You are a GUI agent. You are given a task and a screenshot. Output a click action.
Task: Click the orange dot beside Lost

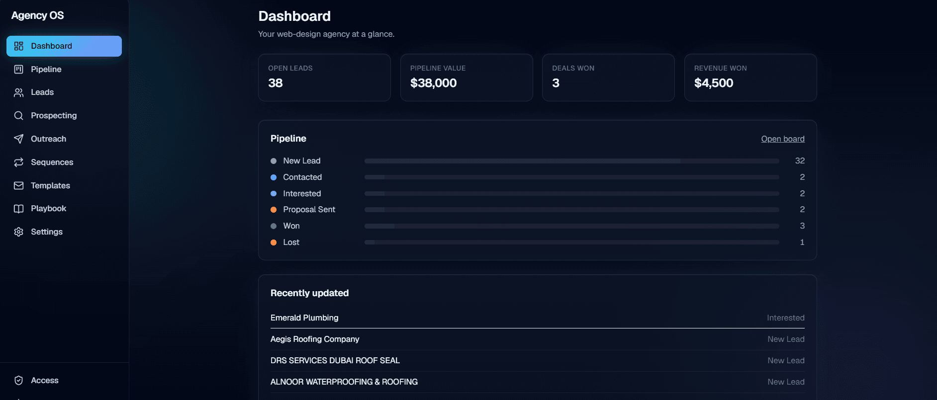click(274, 242)
